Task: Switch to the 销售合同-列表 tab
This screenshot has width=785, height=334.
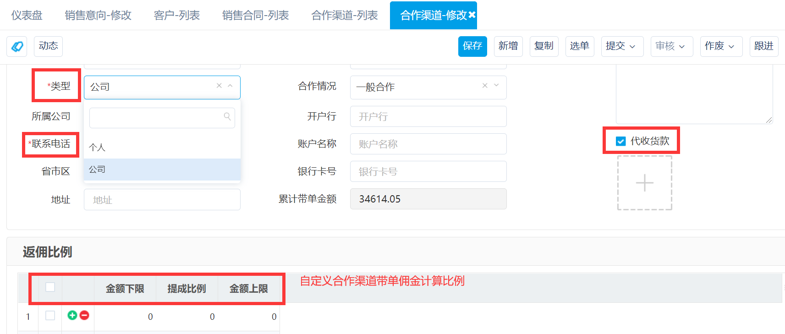Action: 256,15
